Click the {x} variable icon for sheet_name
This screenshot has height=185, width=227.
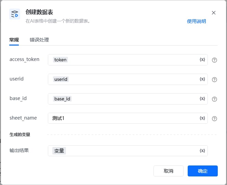pos(202,118)
